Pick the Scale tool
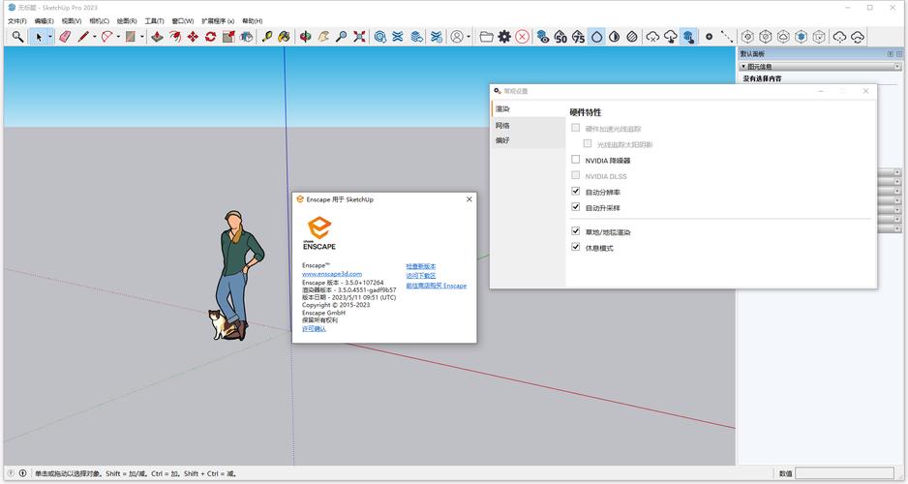 coord(228,37)
